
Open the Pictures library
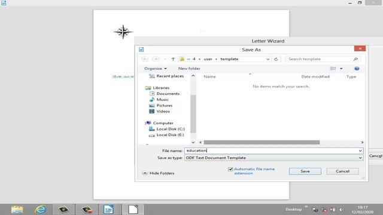[x=160, y=105]
